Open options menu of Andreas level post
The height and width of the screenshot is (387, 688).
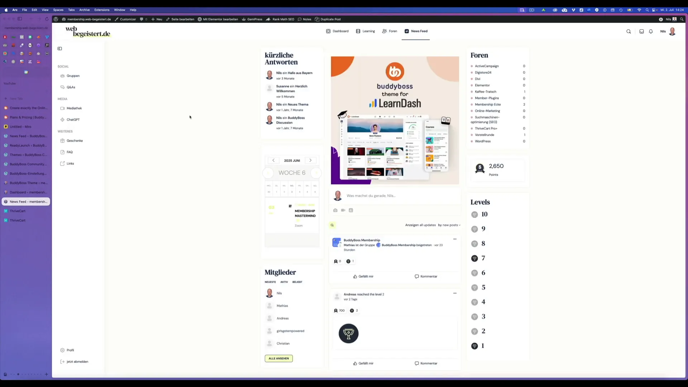click(x=455, y=293)
